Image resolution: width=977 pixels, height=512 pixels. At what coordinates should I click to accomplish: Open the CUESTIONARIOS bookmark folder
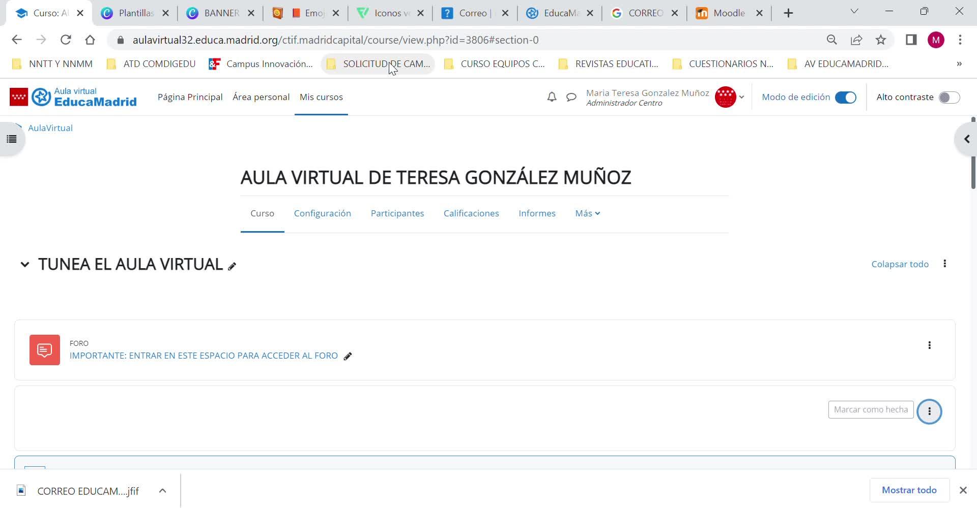point(723,64)
